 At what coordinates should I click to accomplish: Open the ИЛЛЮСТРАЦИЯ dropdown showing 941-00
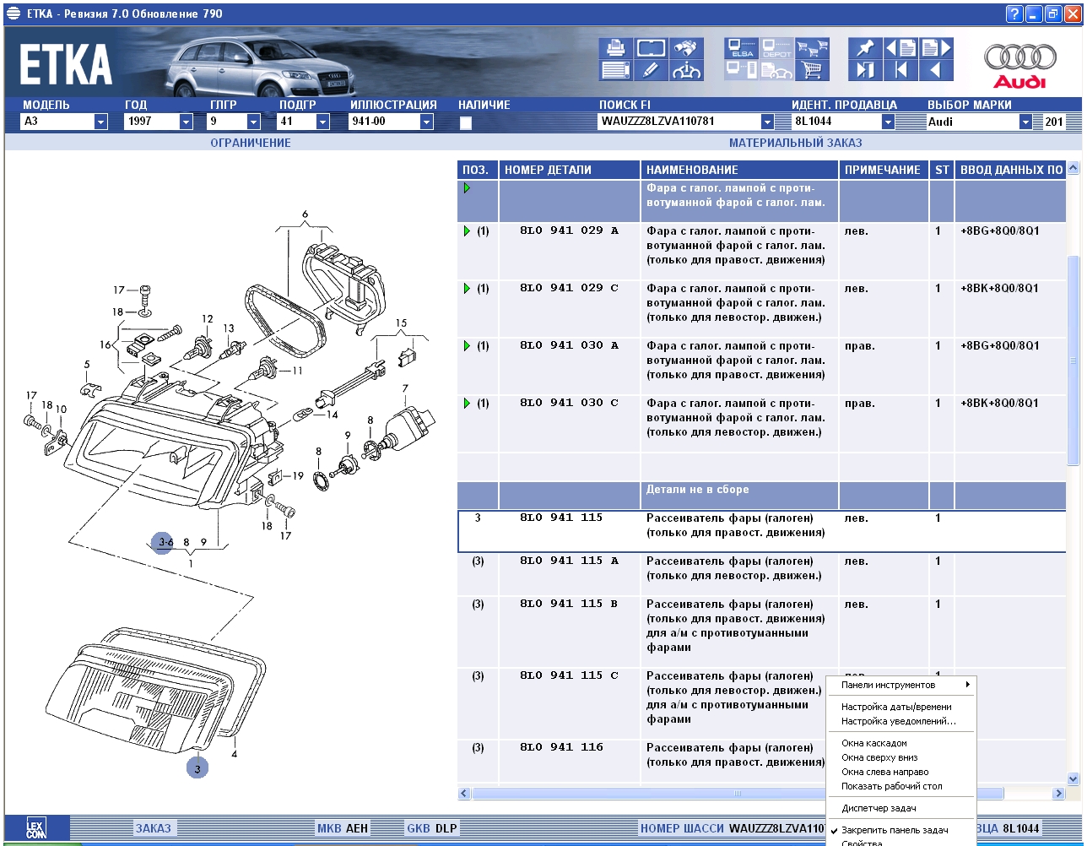(x=426, y=122)
